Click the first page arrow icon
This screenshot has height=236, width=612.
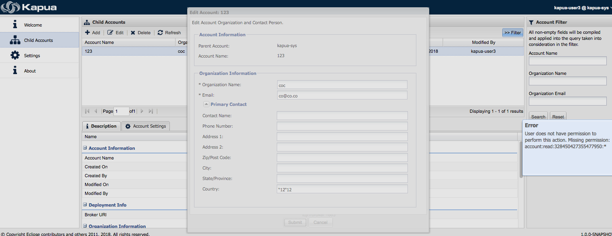point(87,111)
